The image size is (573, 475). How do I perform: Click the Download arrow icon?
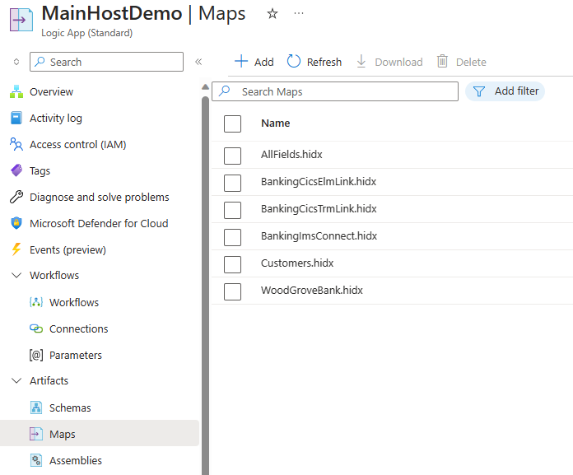point(361,61)
